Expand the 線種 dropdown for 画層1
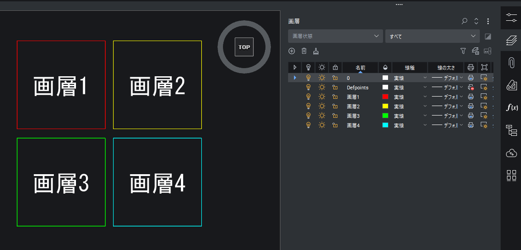This screenshot has width=521, height=250. 425,97
